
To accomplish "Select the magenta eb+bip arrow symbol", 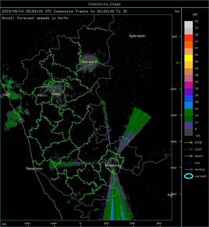I will point(188,170).
